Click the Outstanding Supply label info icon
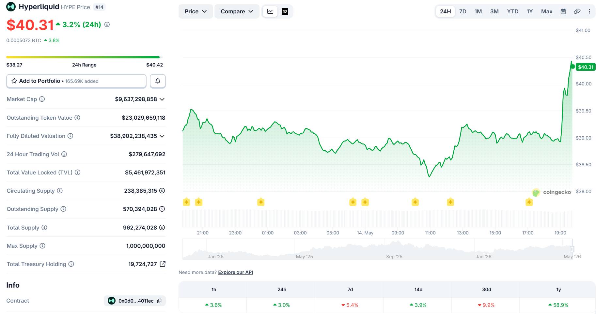This screenshot has width=596, height=314. 63,209
